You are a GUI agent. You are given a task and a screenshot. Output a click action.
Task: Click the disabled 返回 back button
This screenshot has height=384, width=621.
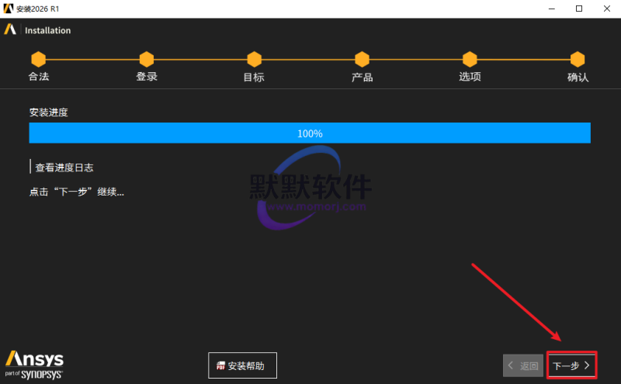[523, 365]
